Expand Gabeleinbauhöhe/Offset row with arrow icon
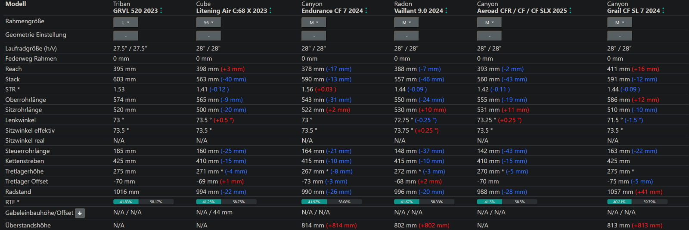This screenshot has width=689, height=230. [x=80, y=213]
